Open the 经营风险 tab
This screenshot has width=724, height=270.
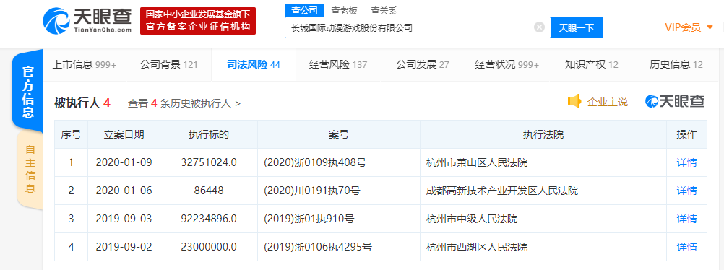[338, 65]
